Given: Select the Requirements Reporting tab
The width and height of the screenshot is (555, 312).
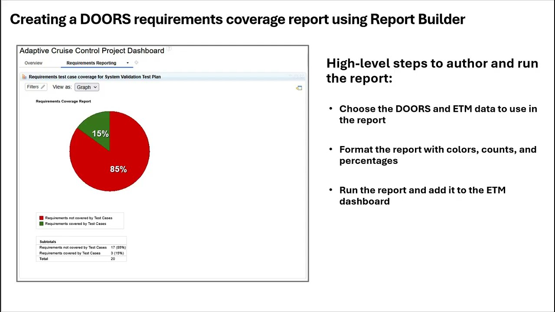Looking at the screenshot, I should point(91,63).
